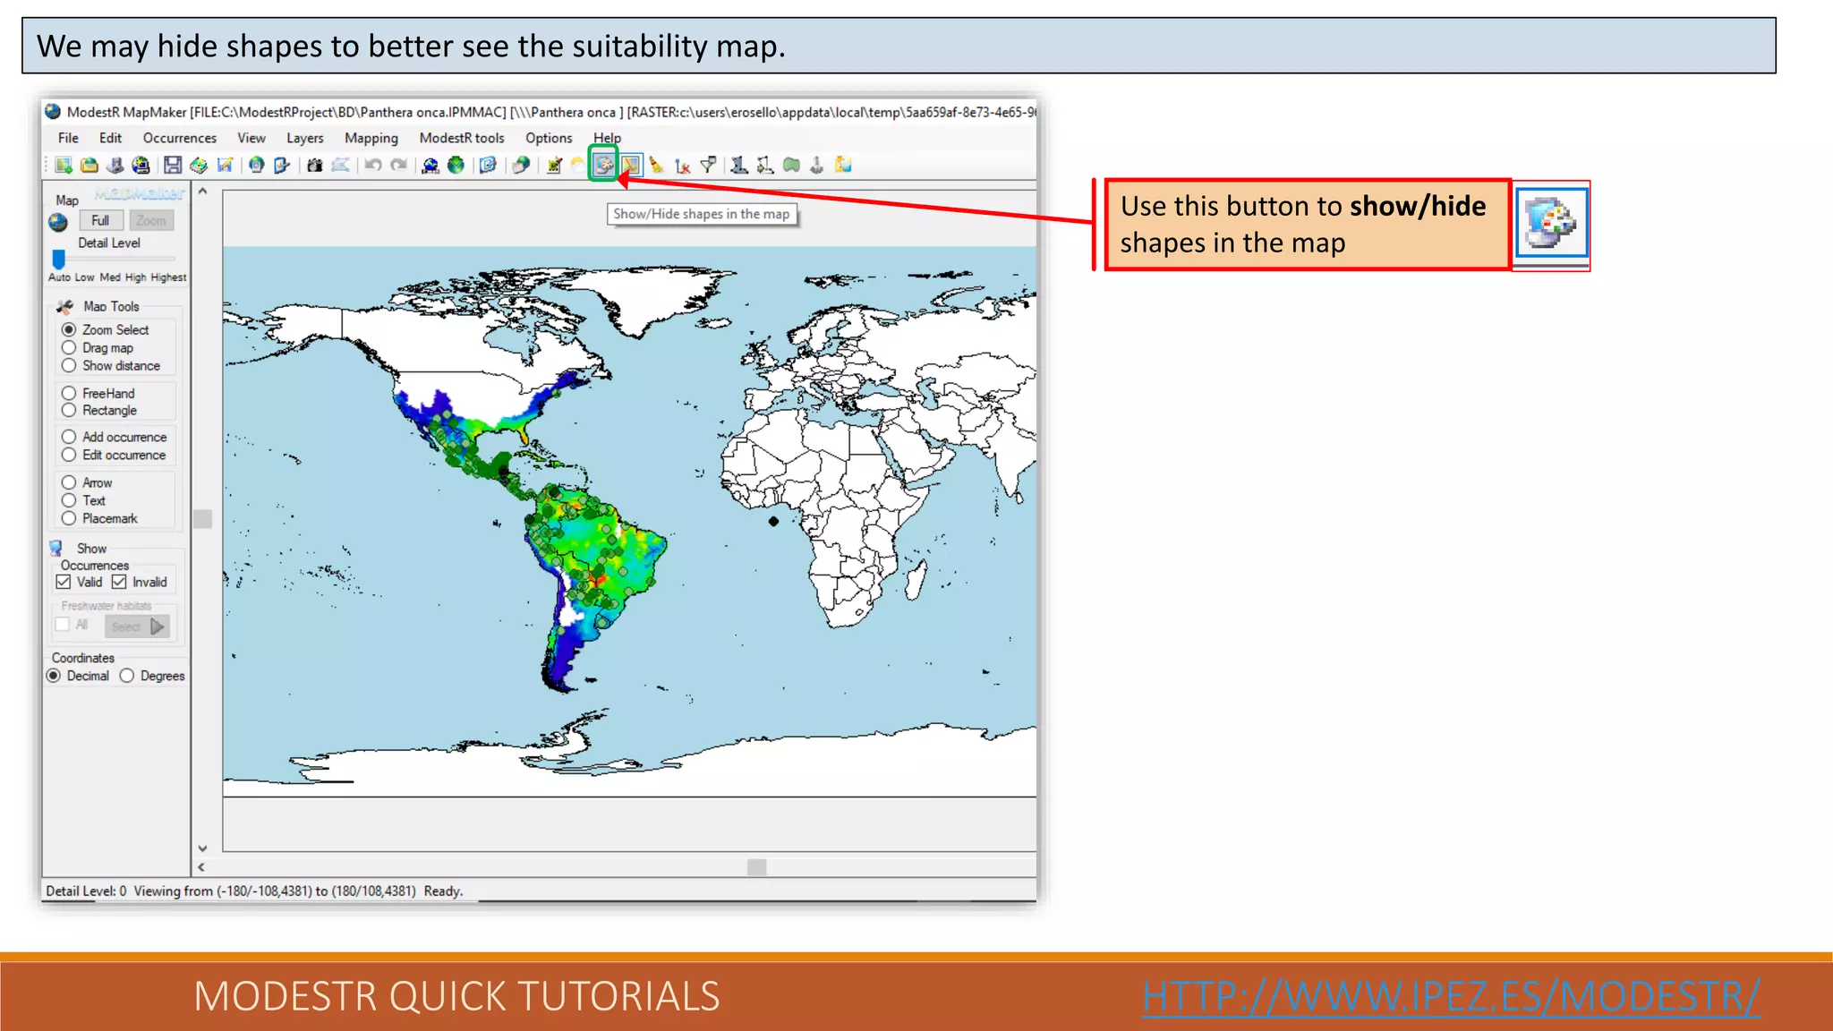Click the horizontal scrollbar left arrow
The height and width of the screenshot is (1031, 1833).
point(201,867)
